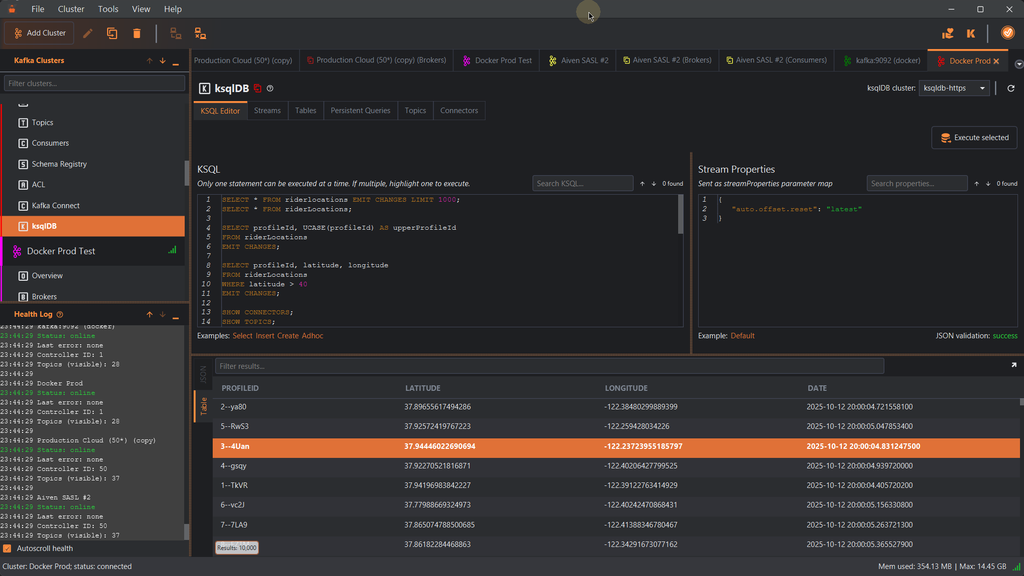
Task: Open the ksqlDB help question icon
Action: 270,88
